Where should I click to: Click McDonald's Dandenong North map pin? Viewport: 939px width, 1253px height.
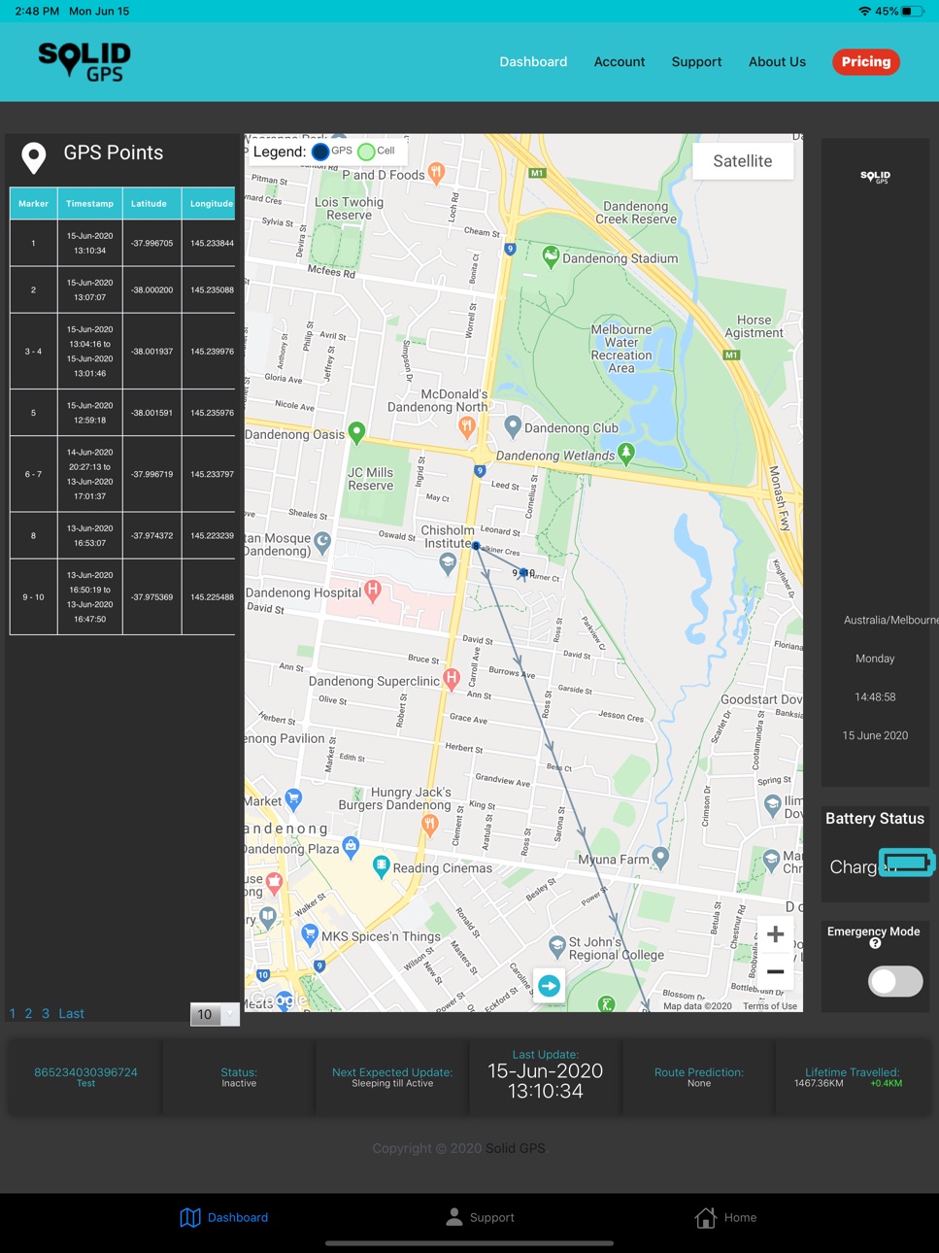467,425
